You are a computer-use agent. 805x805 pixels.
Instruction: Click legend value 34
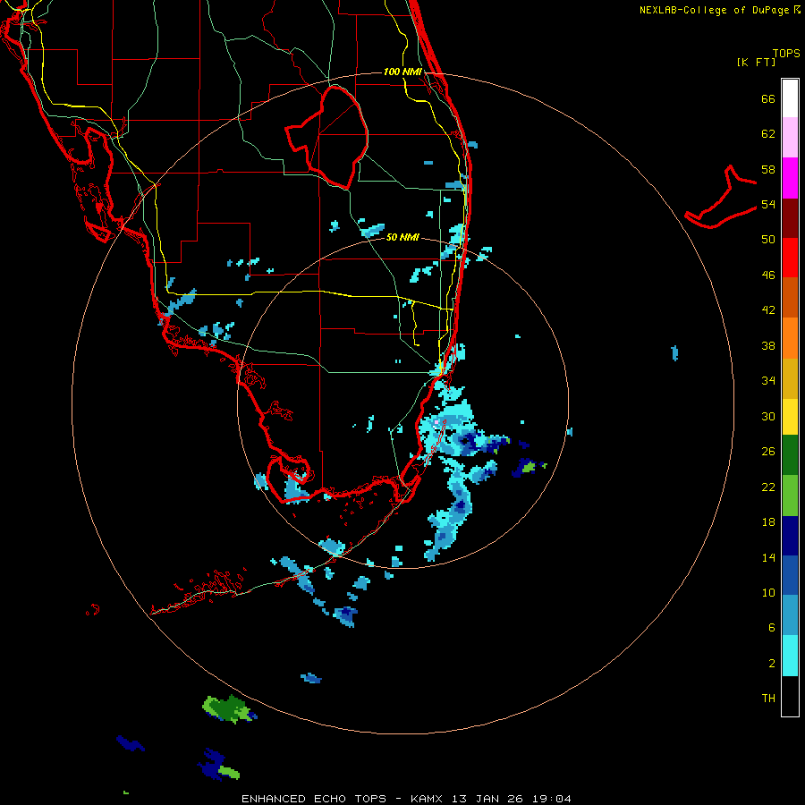[768, 380]
